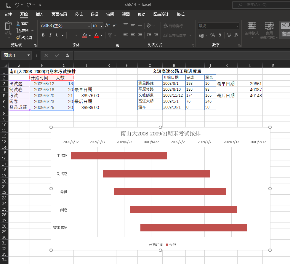Image resolution: width=290 pixels, height=264 pixels.
Task: Decrease the cell indent
Action: [x=149, y=35]
